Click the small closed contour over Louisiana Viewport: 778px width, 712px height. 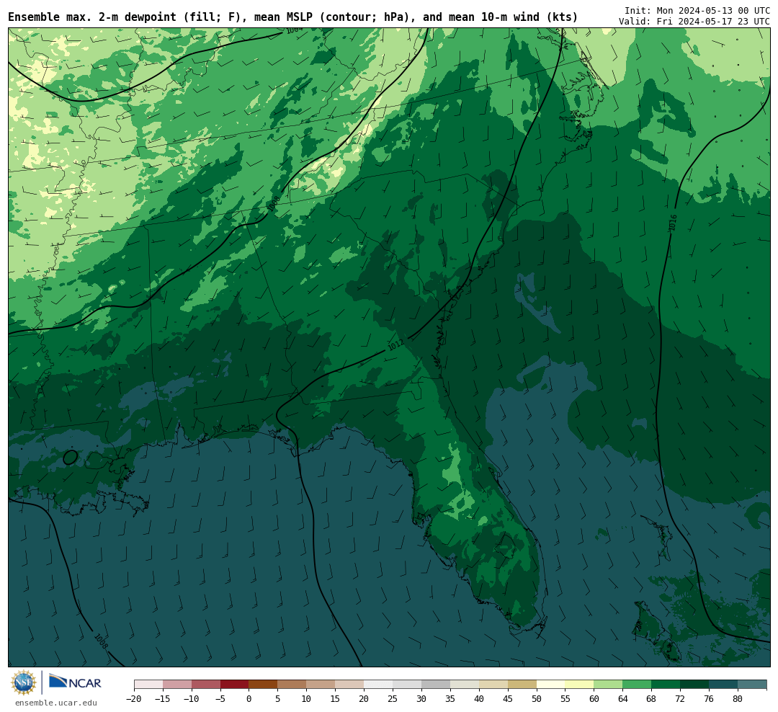(x=71, y=458)
